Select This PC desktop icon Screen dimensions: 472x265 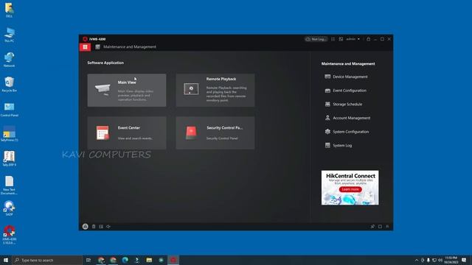pyautogui.click(x=10, y=35)
